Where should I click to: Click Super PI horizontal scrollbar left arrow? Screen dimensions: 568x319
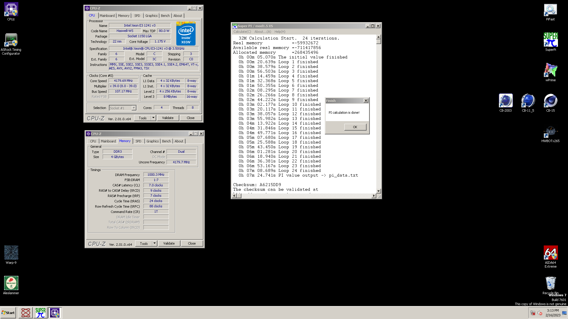coord(234,196)
